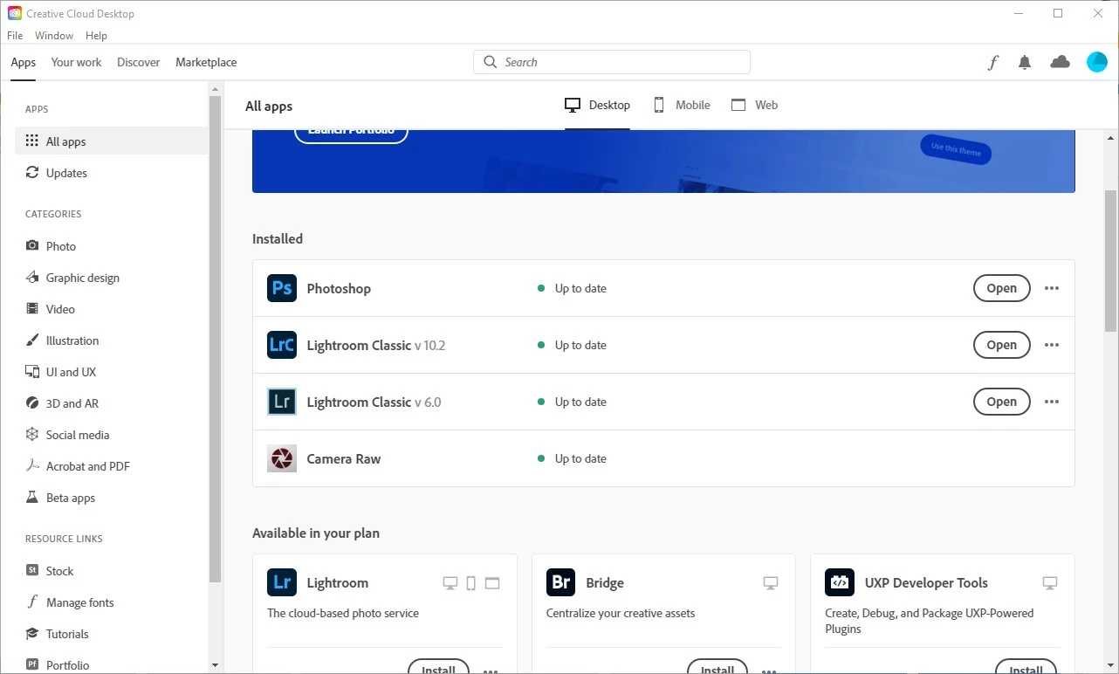Click the UXP Developer Tools icon
This screenshot has height=674, width=1119.
[x=840, y=582]
